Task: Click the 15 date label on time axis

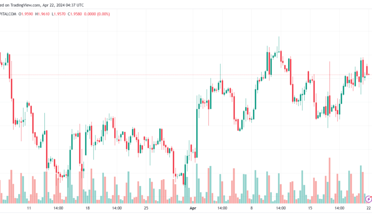Action: tap(310, 208)
